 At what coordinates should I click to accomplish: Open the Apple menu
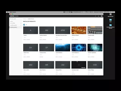click(8, 12)
